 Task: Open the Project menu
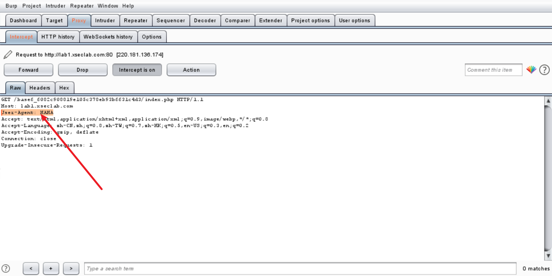32,6
